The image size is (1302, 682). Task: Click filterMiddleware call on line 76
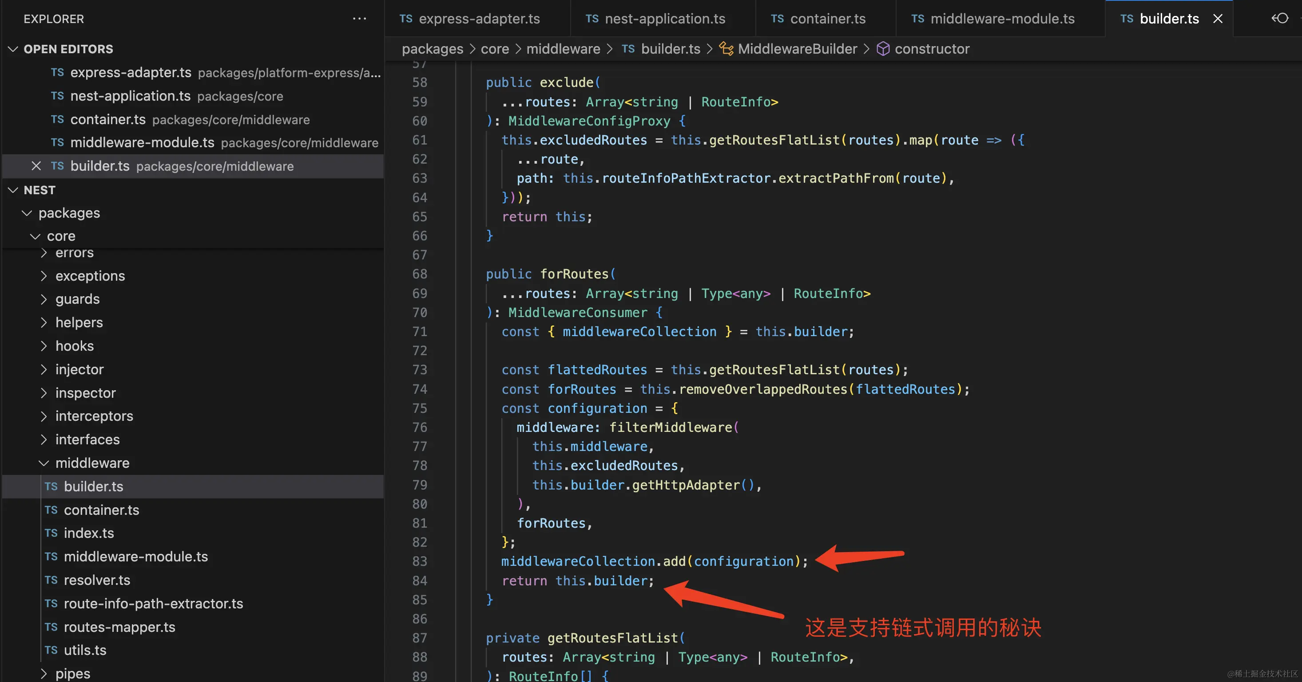671,427
